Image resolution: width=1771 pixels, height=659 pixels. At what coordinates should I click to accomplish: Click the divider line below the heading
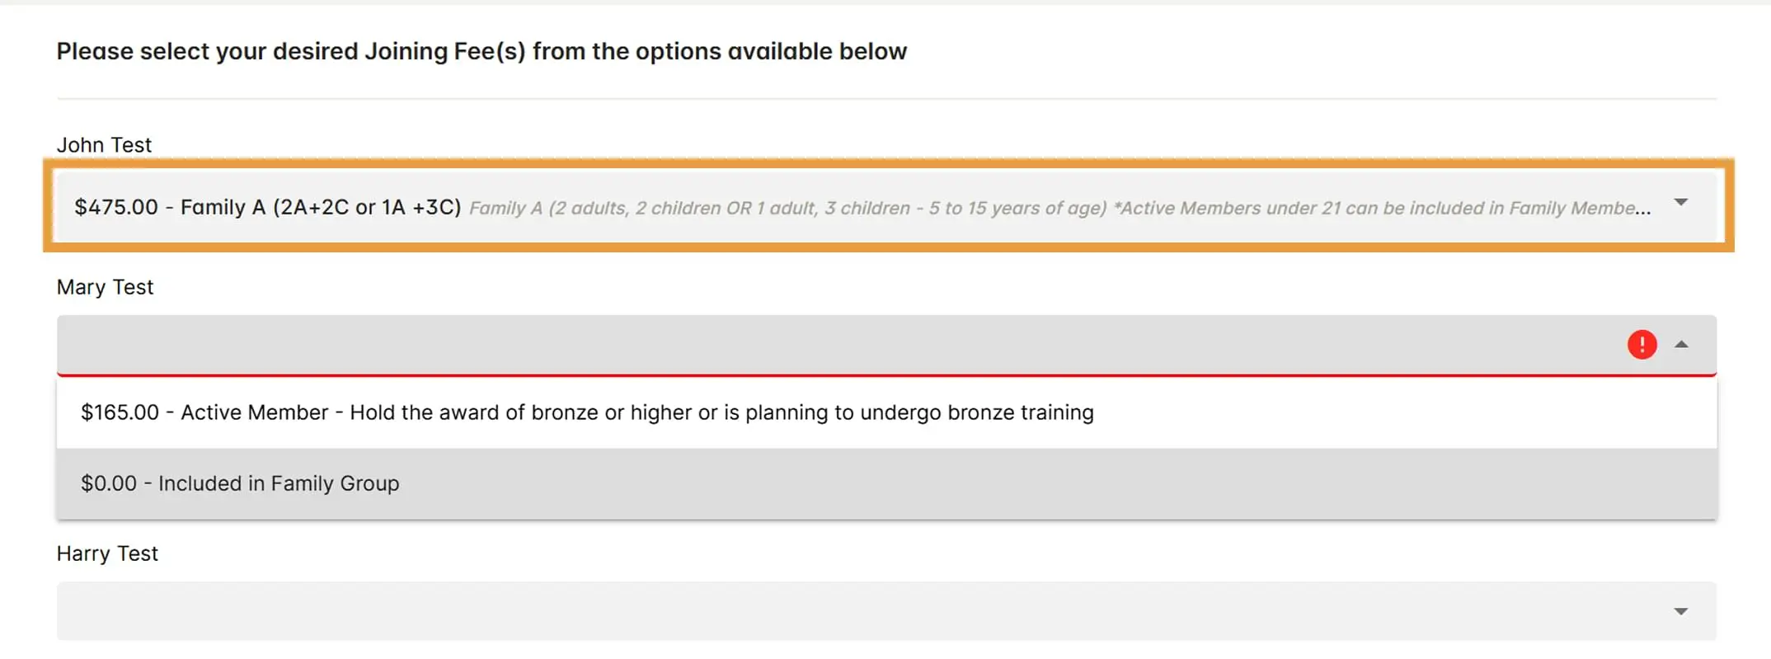(x=886, y=99)
